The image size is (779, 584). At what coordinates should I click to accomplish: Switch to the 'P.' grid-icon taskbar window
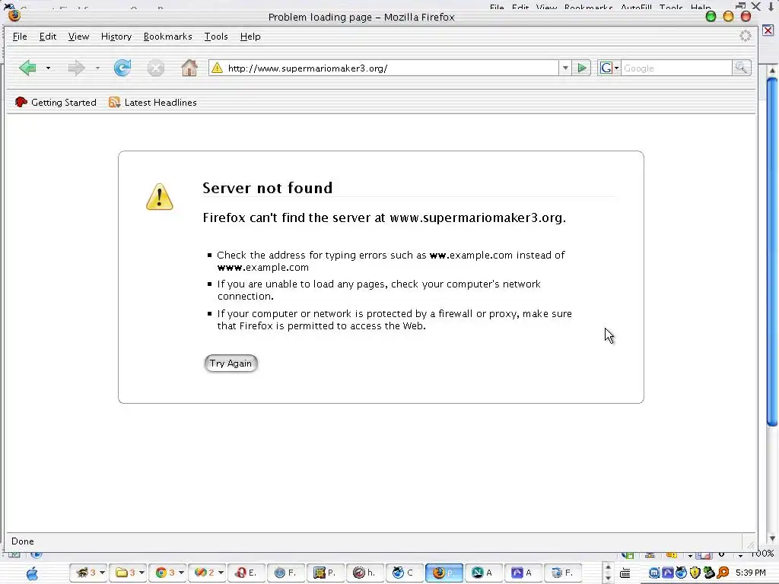325,573
